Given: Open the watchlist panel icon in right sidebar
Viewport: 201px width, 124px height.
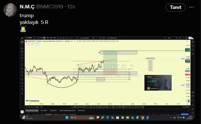Looking at the screenshot, I should [193, 42].
